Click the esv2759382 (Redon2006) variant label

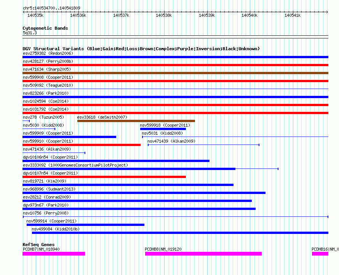pos(48,53)
